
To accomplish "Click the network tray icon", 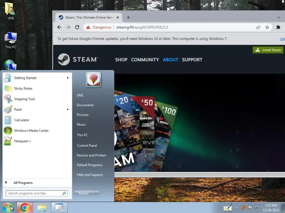I will tap(257, 207).
